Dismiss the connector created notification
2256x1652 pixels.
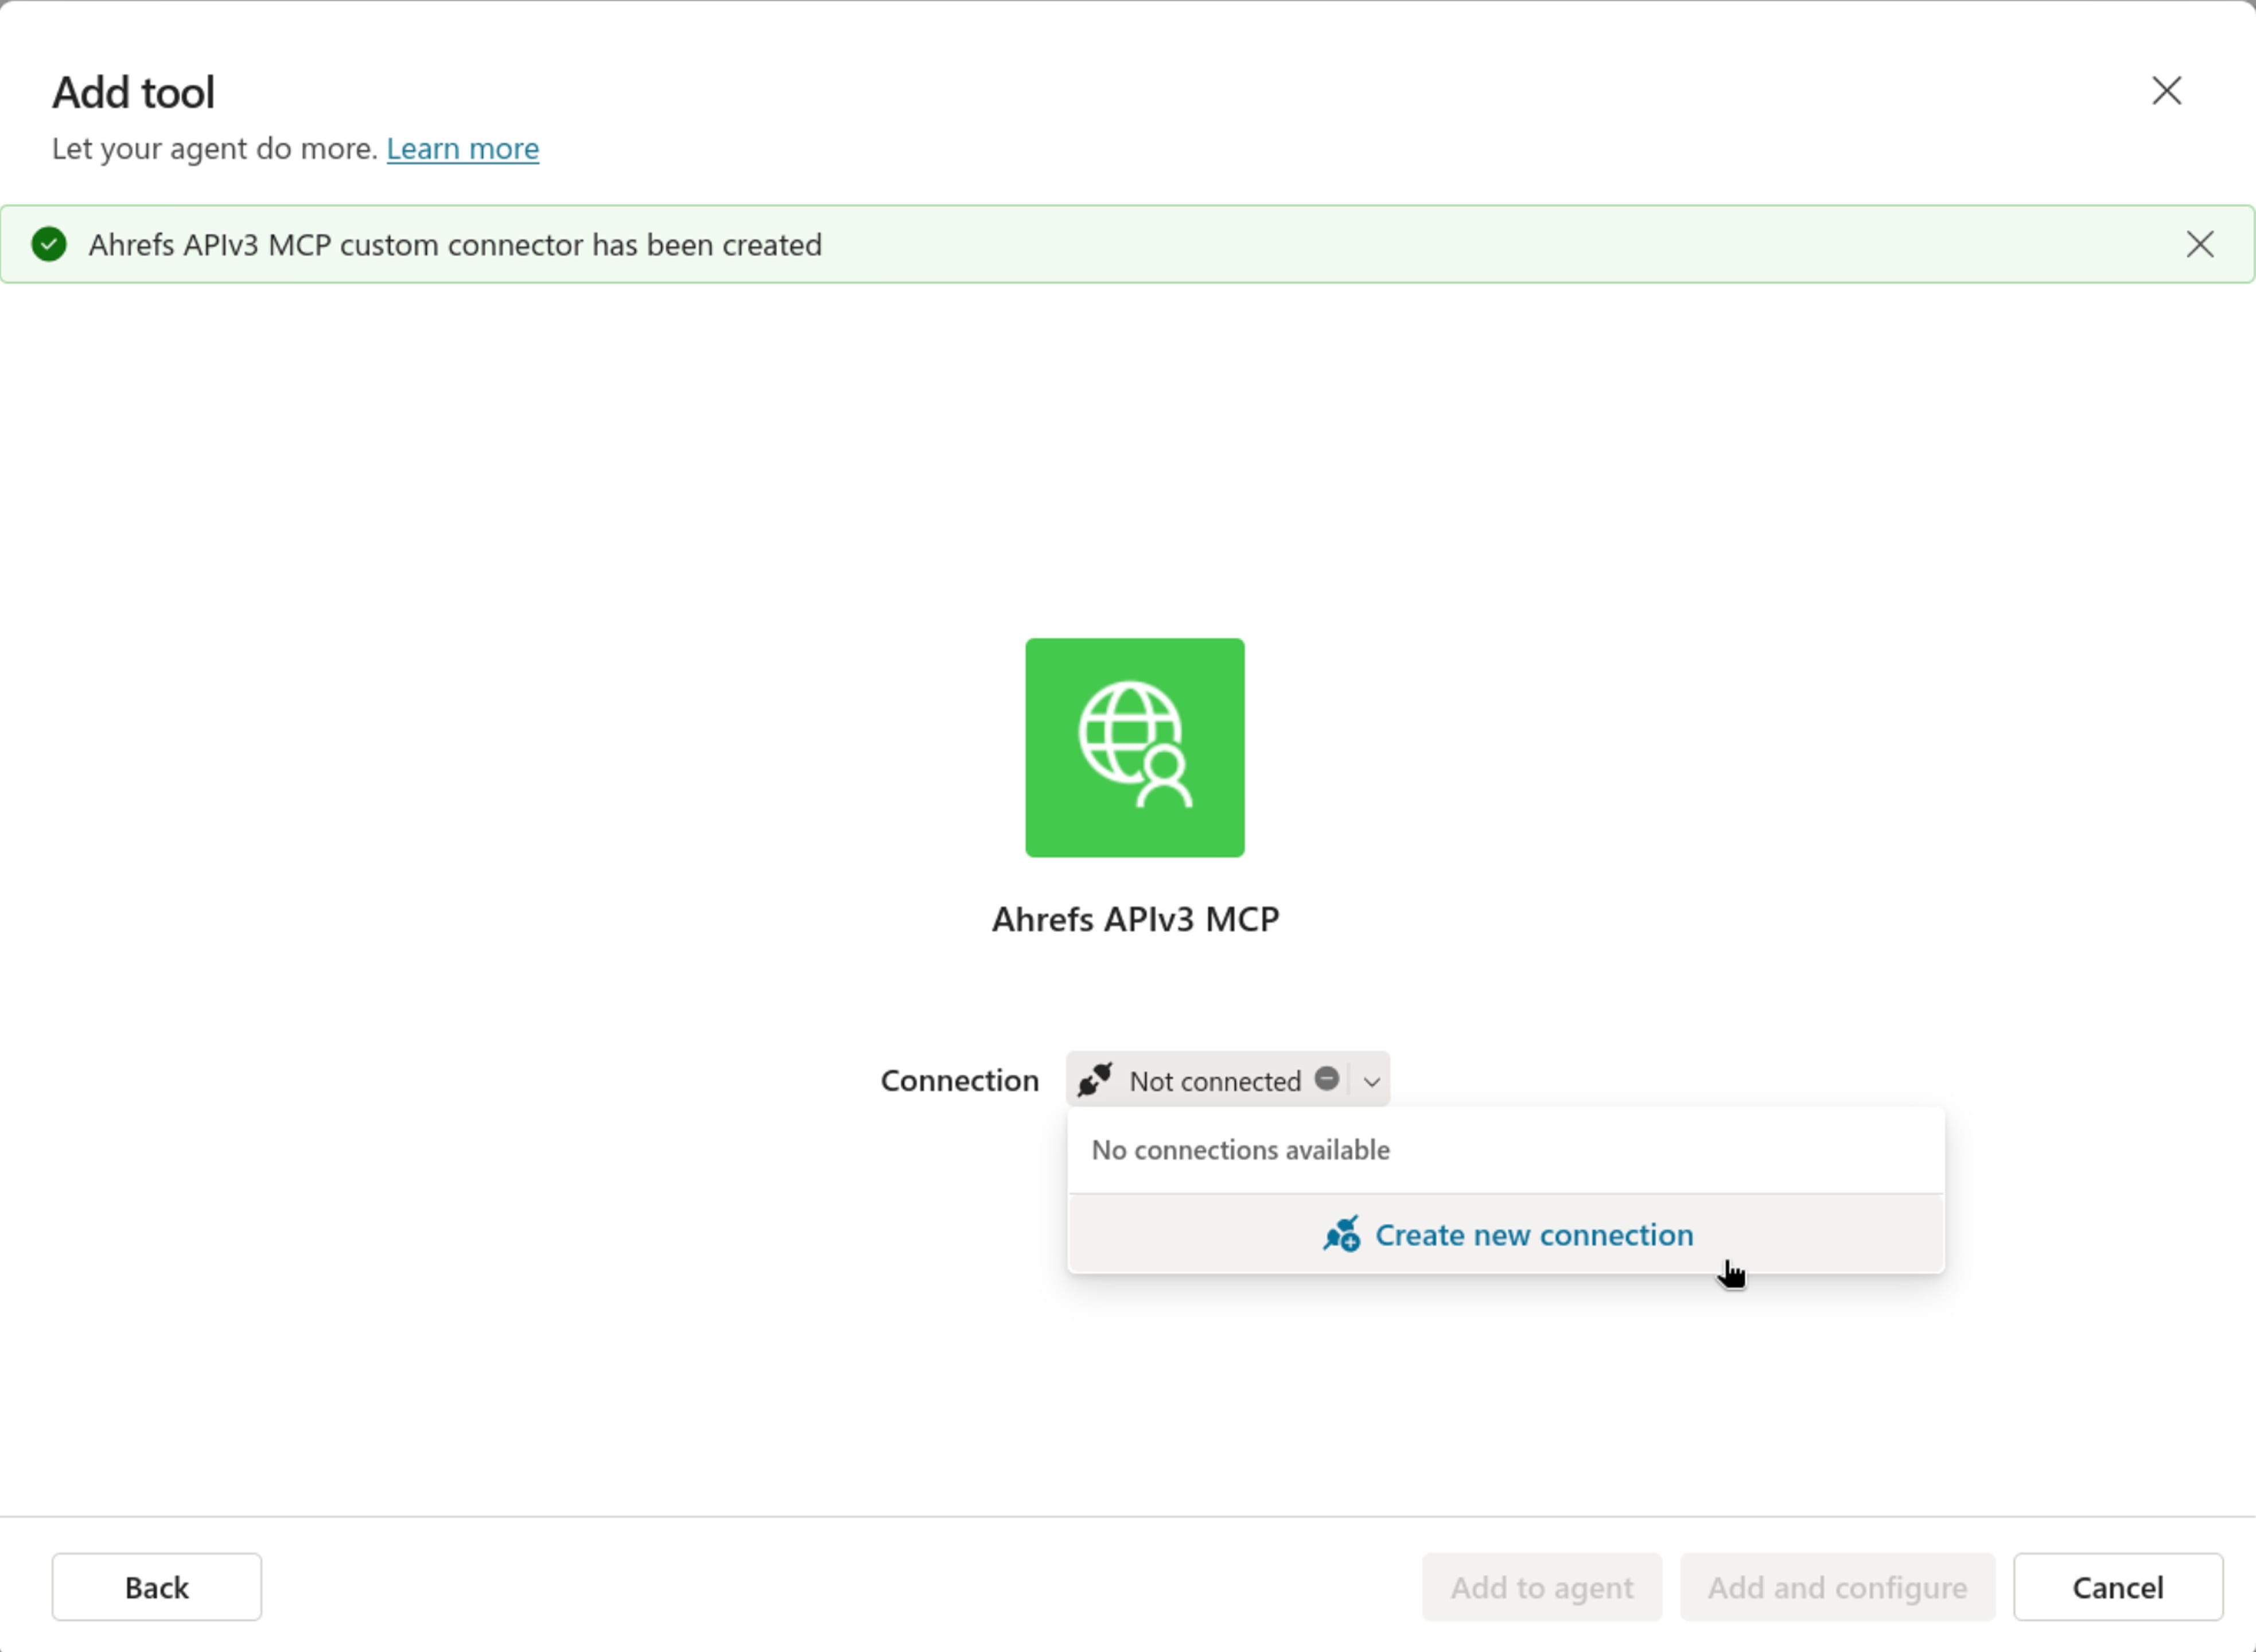(2199, 244)
